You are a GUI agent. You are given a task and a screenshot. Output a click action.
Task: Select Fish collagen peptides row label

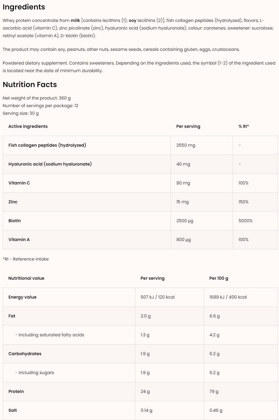[47, 145]
